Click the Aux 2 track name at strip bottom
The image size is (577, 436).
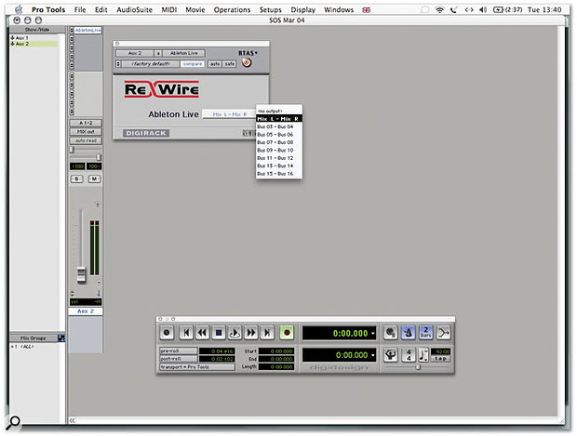click(x=86, y=311)
